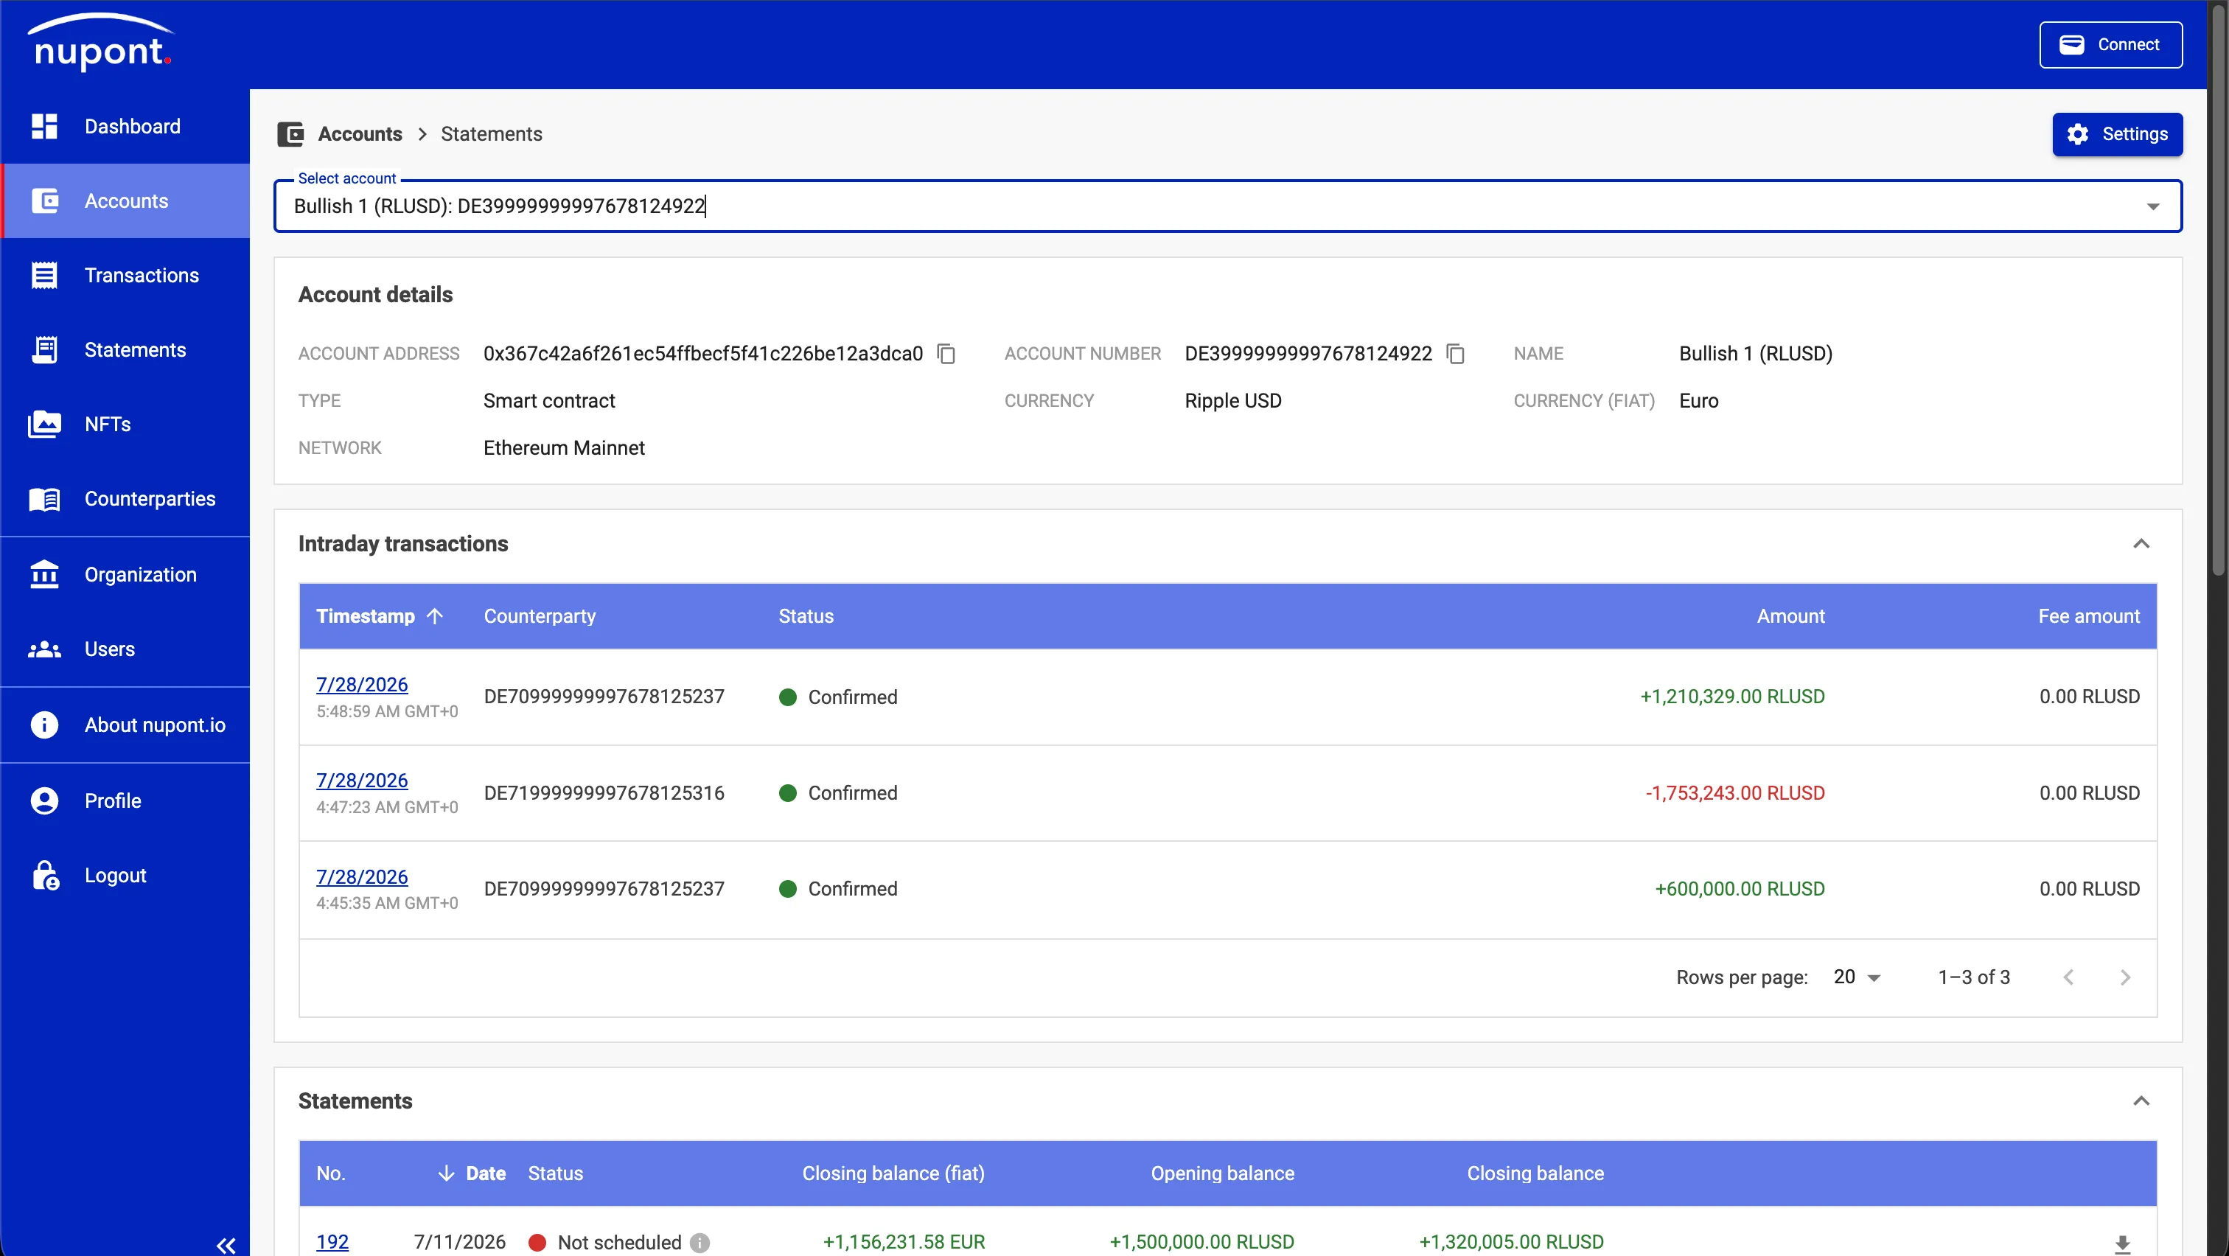Open transaction dated 7/28/2026 4:47:23 AM

(362, 781)
